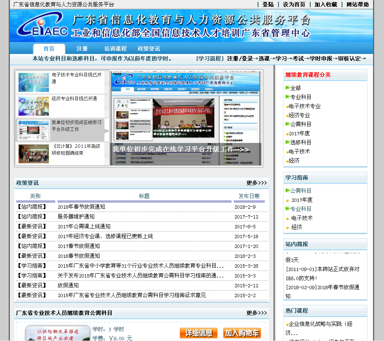The width and height of the screenshot is (384, 341).
Task: Click green arrow icon beside 全部 category
Action: click(x=288, y=88)
